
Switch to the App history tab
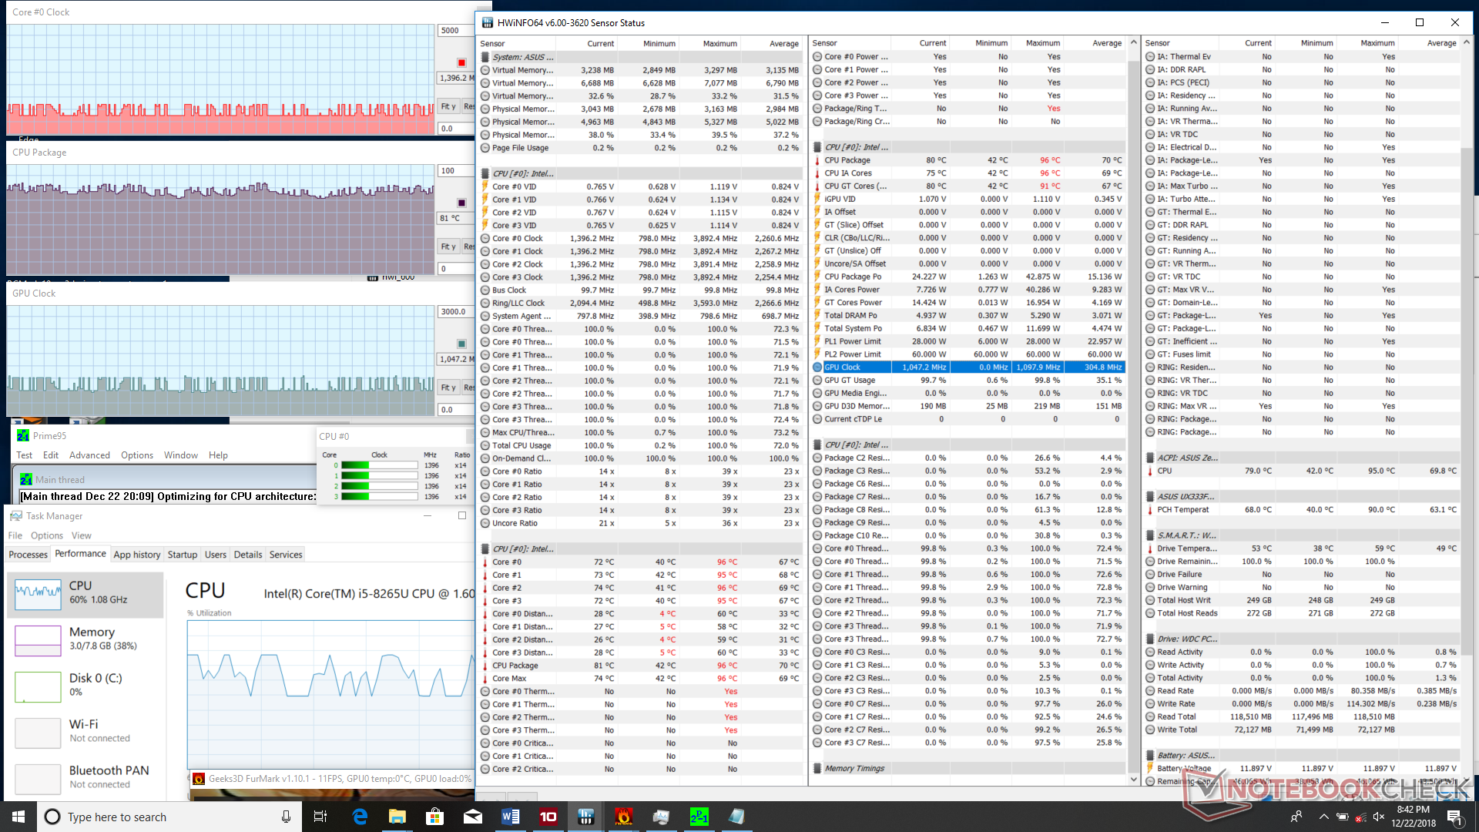pyautogui.click(x=136, y=555)
